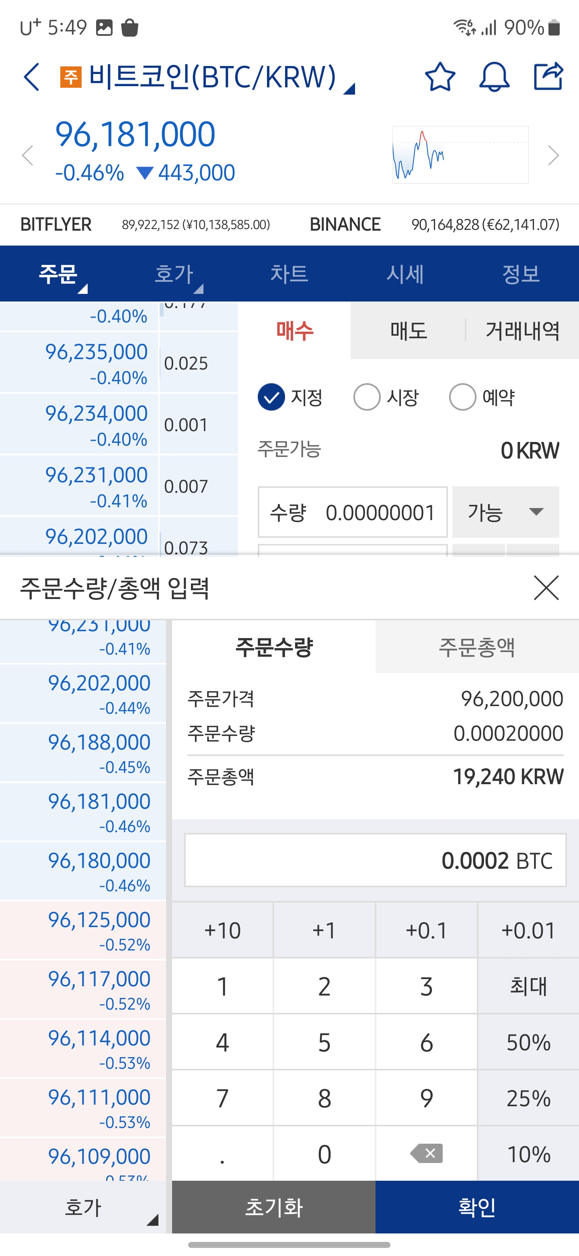Image resolution: width=579 pixels, height=1256 pixels.
Task: Tap BITFLYER price 89,922,152
Action: (195, 225)
